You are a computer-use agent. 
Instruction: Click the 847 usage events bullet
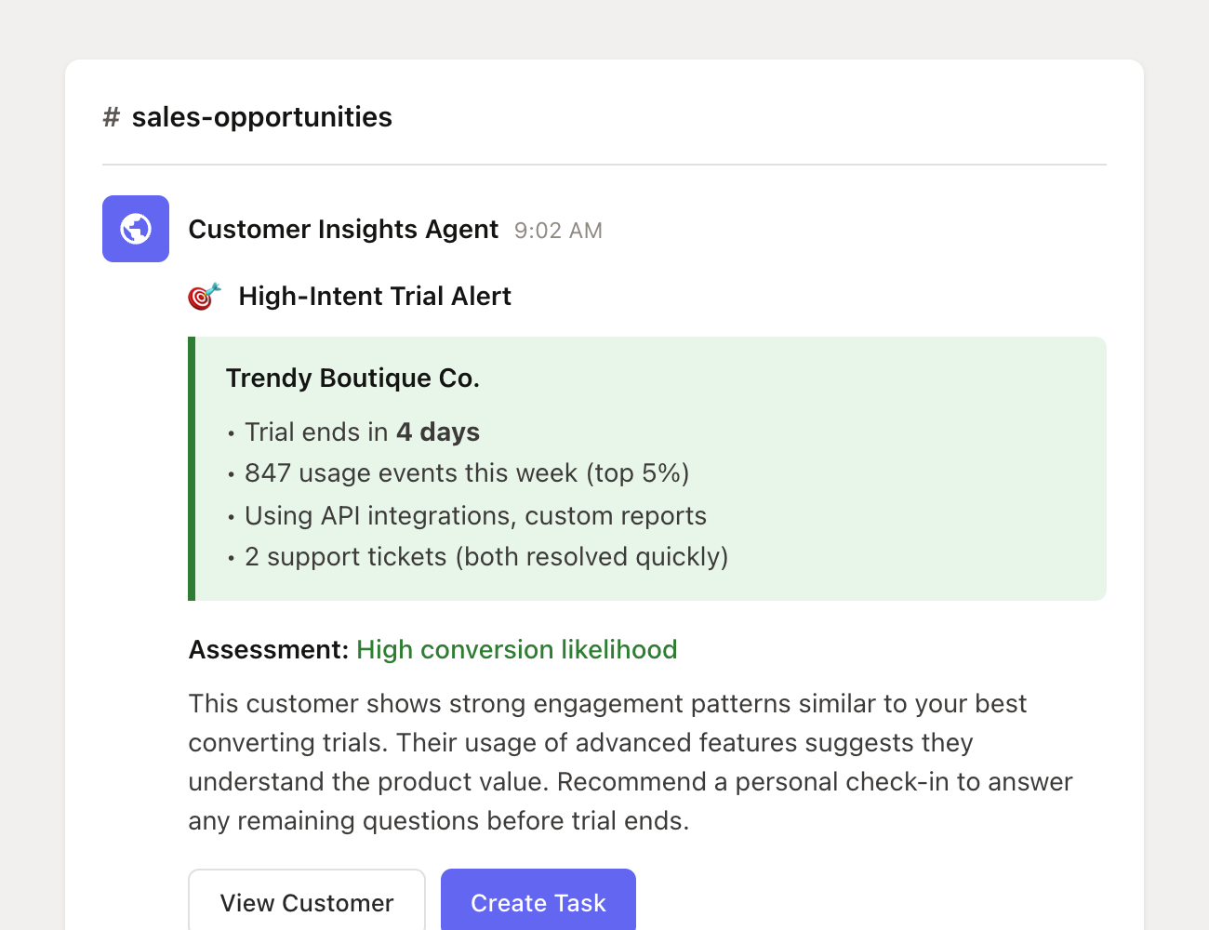click(x=466, y=472)
